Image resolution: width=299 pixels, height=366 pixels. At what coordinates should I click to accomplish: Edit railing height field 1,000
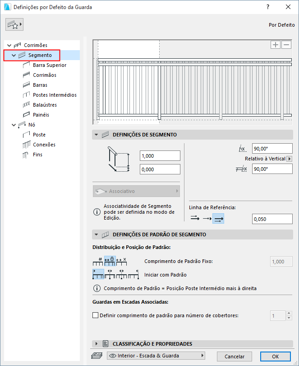(x=160, y=156)
